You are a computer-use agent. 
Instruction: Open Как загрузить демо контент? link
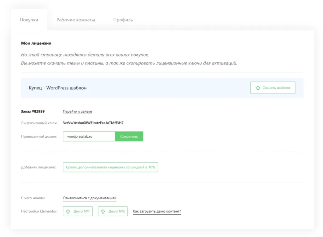[157, 211]
